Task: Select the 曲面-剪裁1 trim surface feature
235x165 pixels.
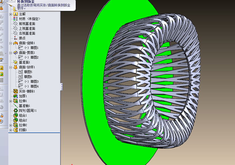Action: pos(24,53)
